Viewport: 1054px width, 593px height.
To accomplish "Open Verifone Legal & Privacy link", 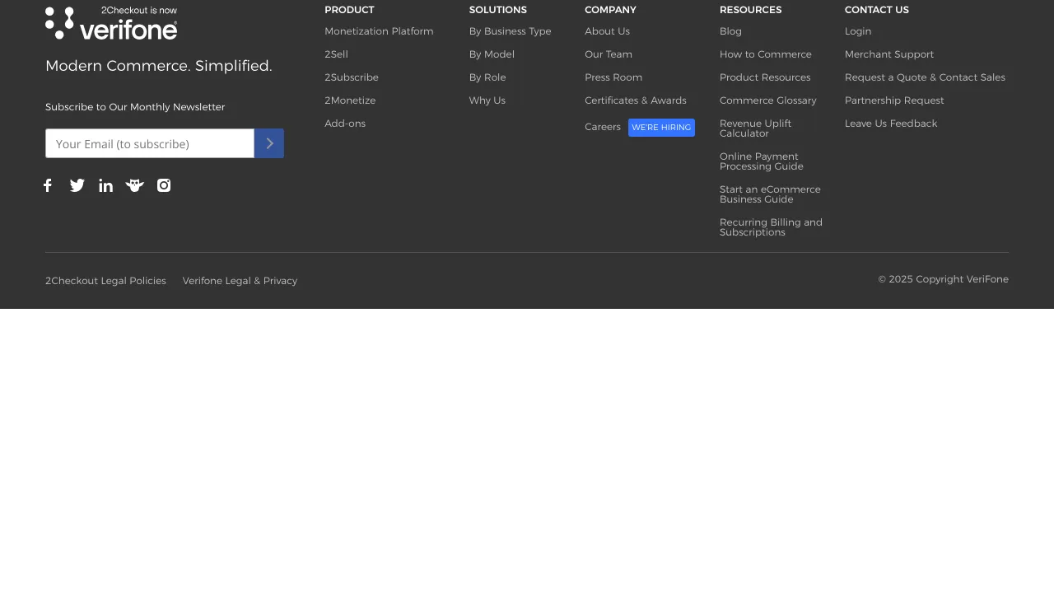I will click(x=240, y=281).
